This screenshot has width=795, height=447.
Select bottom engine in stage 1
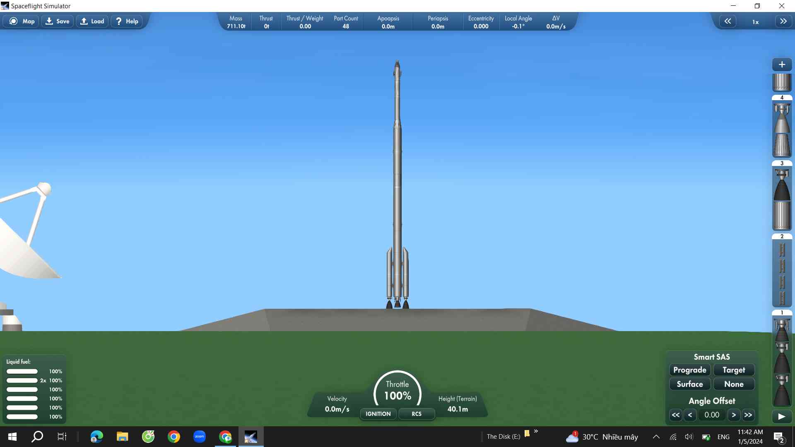(x=782, y=390)
